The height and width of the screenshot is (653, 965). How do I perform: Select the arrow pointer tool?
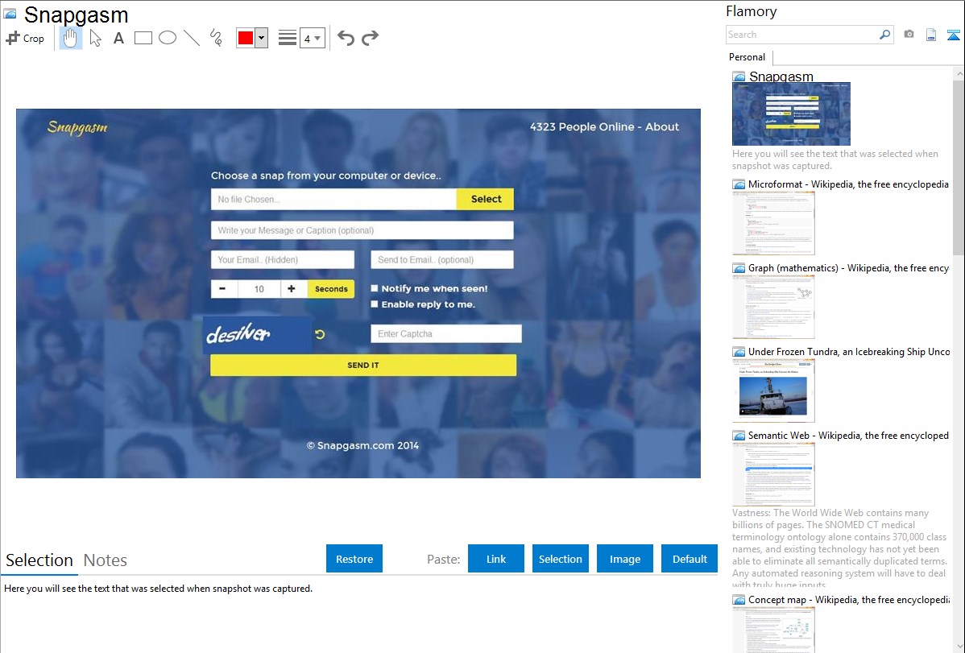(95, 38)
